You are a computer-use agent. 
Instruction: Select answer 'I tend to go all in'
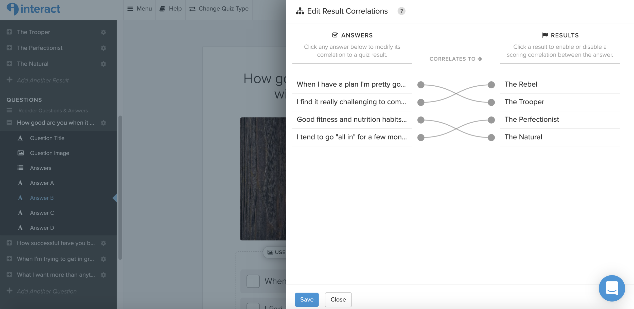tap(351, 137)
